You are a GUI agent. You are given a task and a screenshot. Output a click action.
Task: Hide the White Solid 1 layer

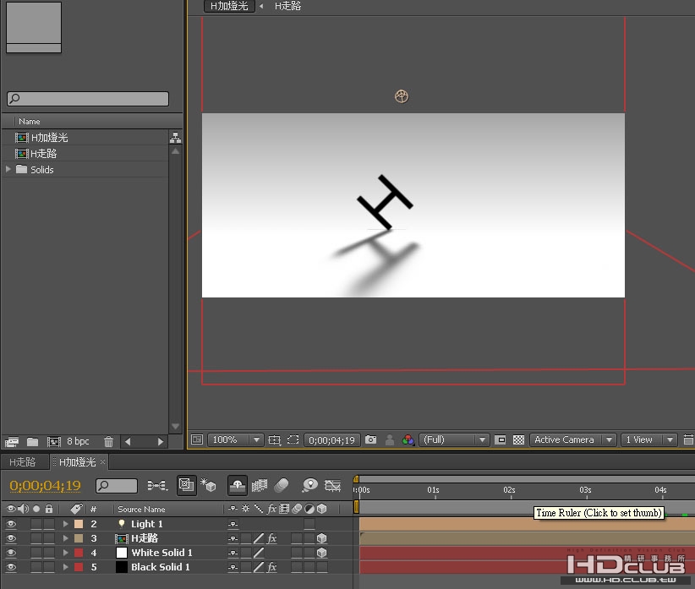[x=11, y=553]
